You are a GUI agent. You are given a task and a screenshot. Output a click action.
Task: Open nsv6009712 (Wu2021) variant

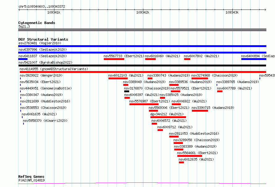[x=175, y=127]
